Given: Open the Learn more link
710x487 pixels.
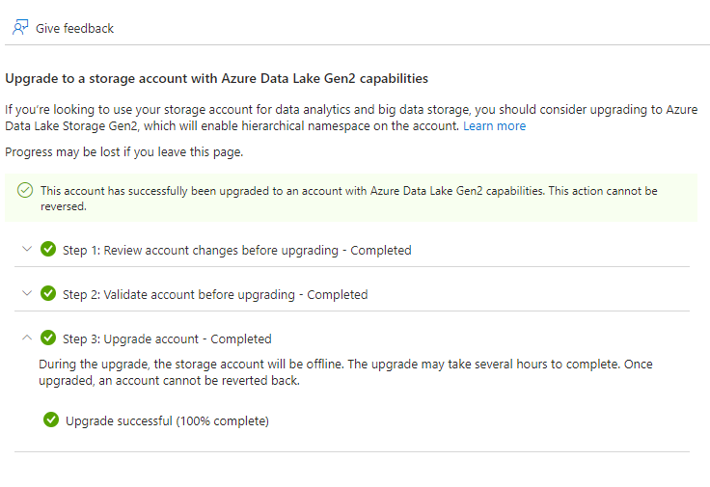Looking at the screenshot, I should (494, 126).
